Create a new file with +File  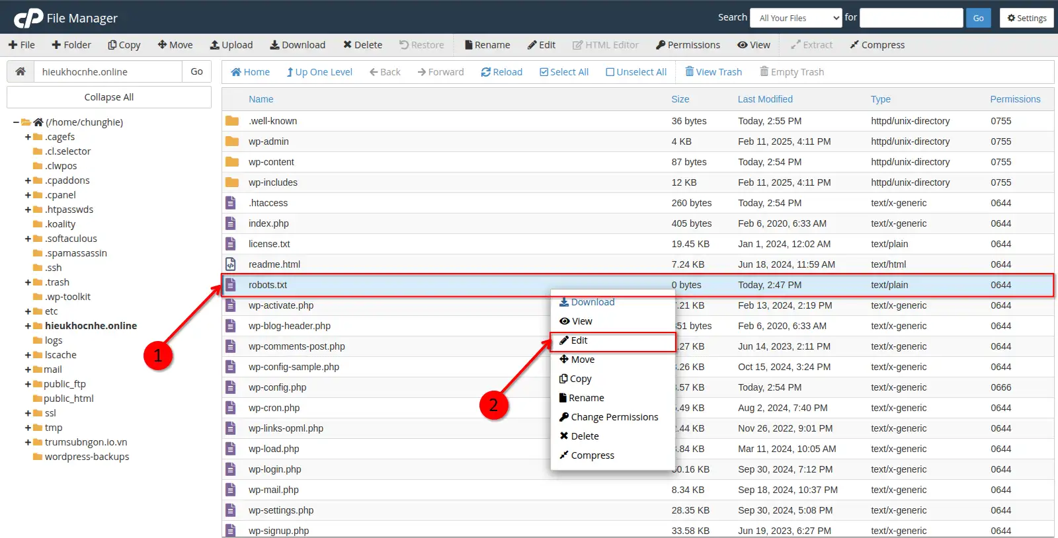(x=22, y=45)
